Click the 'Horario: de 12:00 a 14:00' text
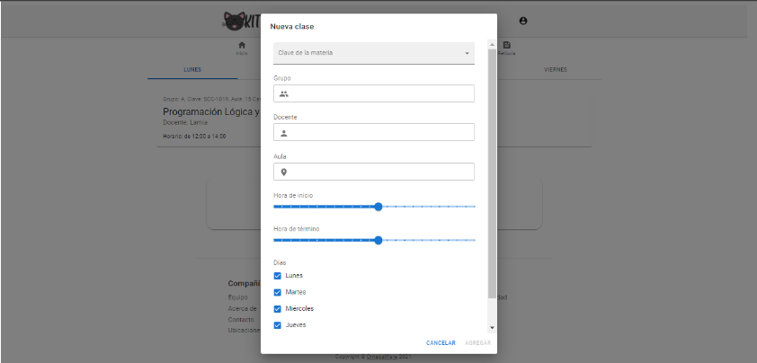This screenshot has height=363, width=757. pyautogui.click(x=194, y=137)
